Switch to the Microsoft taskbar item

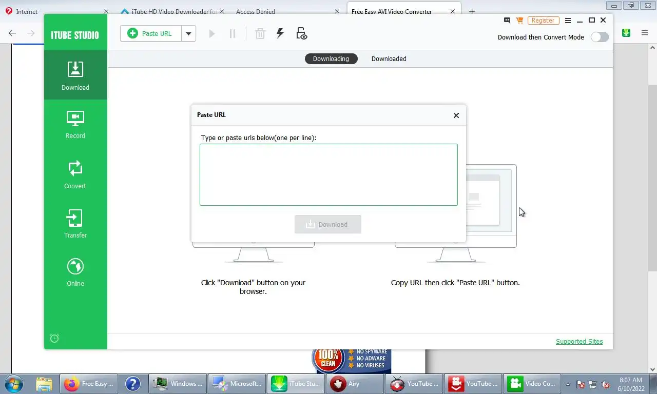point(237,383)
